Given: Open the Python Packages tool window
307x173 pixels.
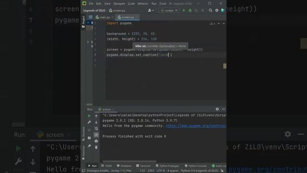Looking at the screenshot, I should click(167, 166).
